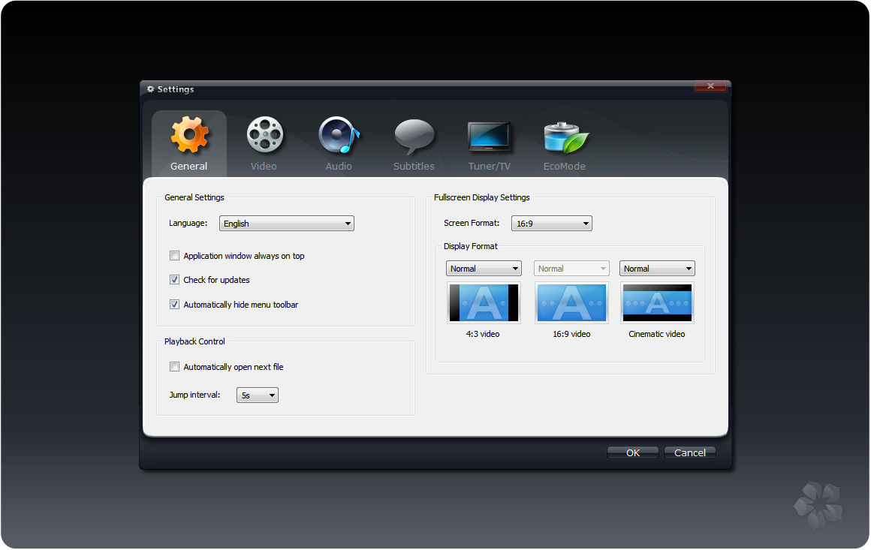Image resolution: width=871 pixels, height=550 pixels.
Task: Click the Tuner/TV television icon
Action: pyautogui.click(x=490, y=137)
